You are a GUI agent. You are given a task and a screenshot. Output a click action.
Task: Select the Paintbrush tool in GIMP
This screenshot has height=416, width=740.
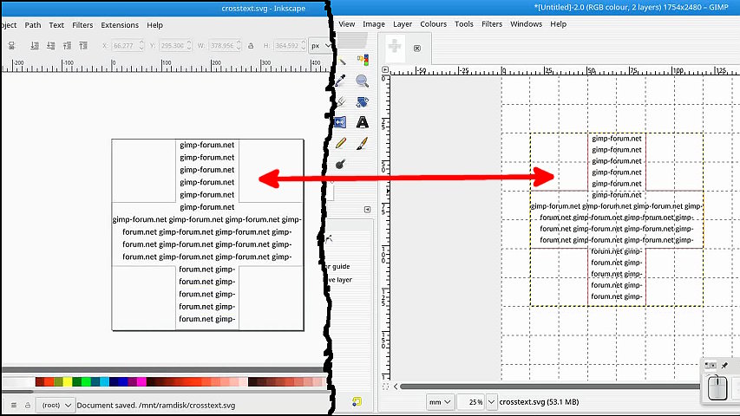pos(363,143)
